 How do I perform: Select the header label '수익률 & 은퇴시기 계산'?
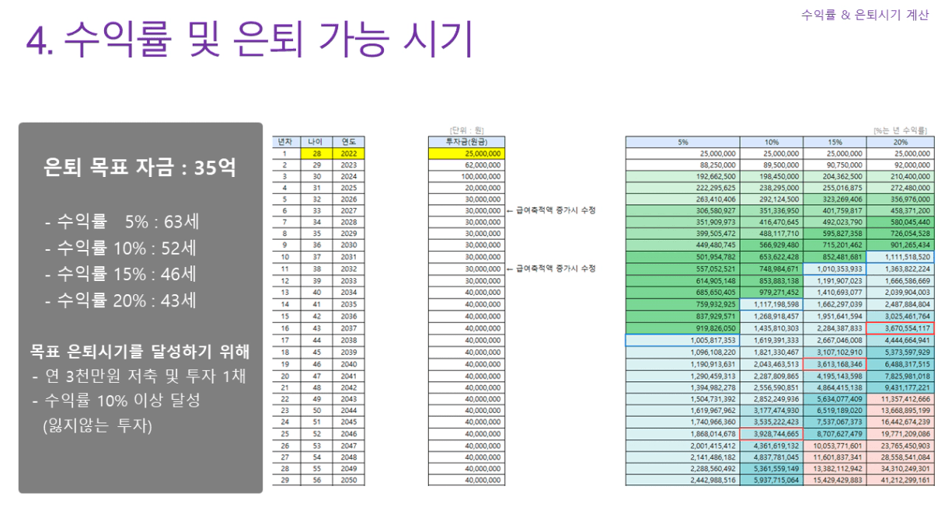(864, 15)
